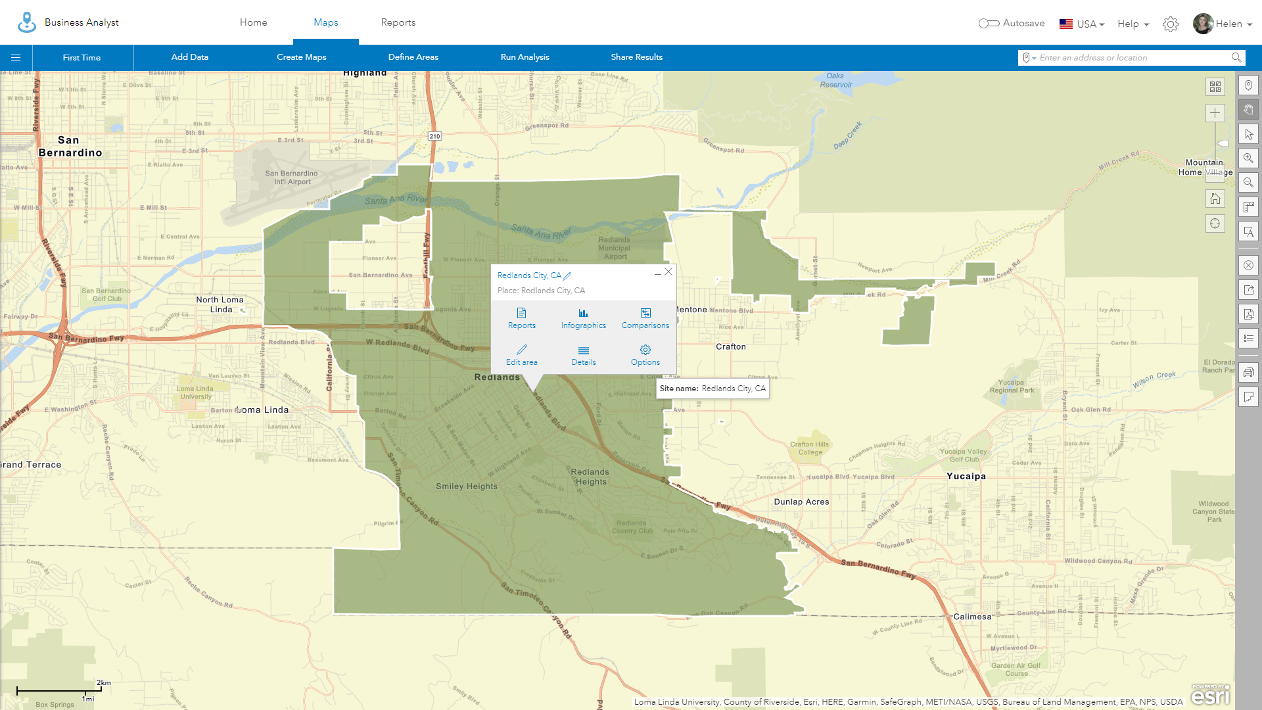
Task: Click the search magnifier in address box
Action: [x=1236, y=58]
